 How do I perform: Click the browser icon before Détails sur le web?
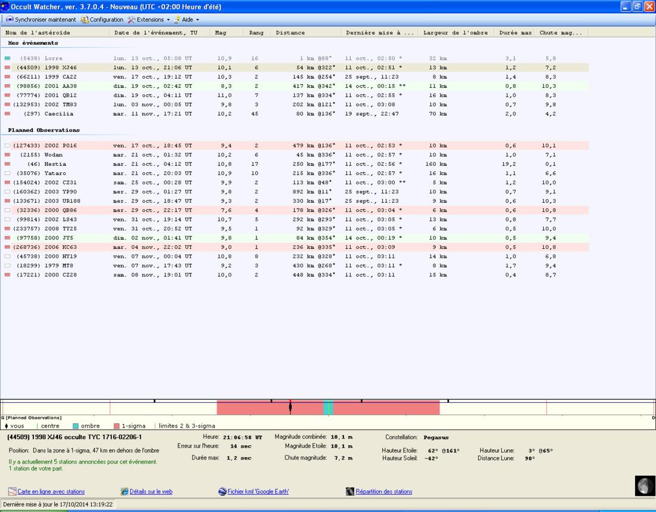pos(124,492)
